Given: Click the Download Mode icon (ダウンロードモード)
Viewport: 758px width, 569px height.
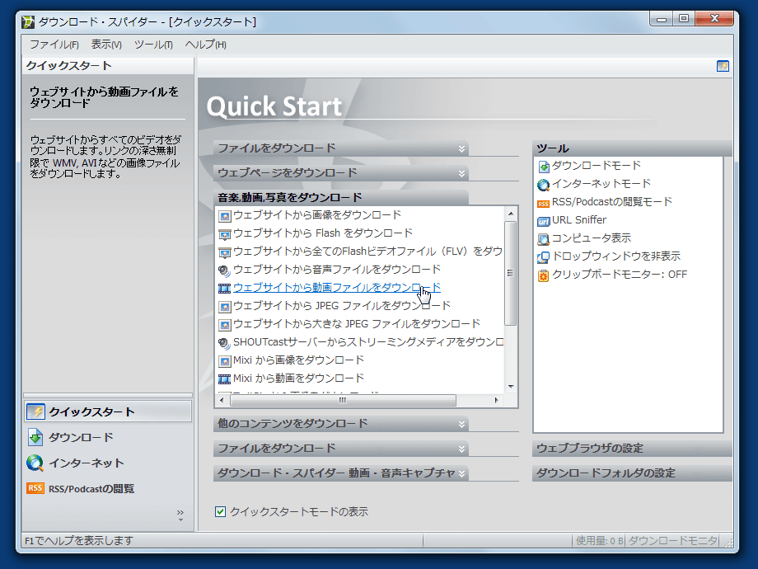Looking at the screenshot, I should (543, 167).
